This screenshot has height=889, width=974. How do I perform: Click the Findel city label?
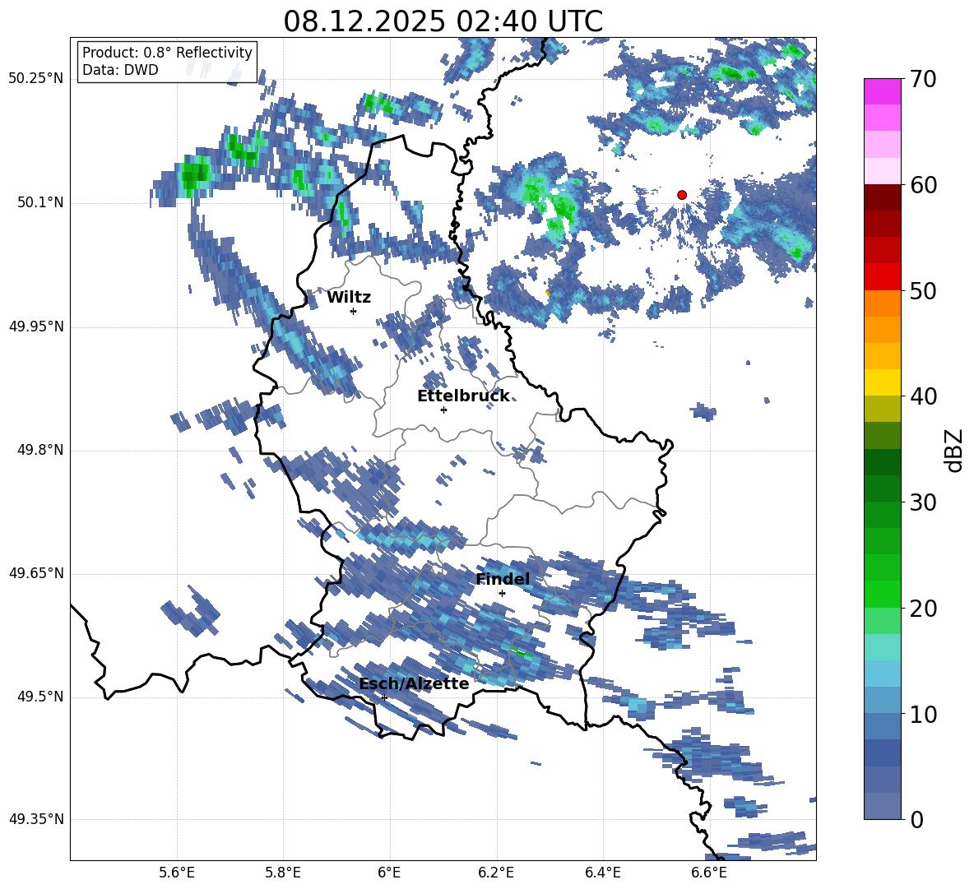(x=503, y=579)
